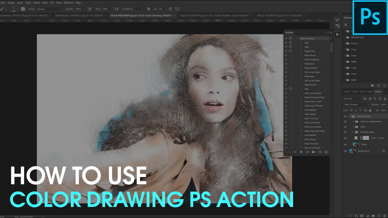This screenshot has height=218, width=388.
Task: Open the Layer menu
Action: 20,3
